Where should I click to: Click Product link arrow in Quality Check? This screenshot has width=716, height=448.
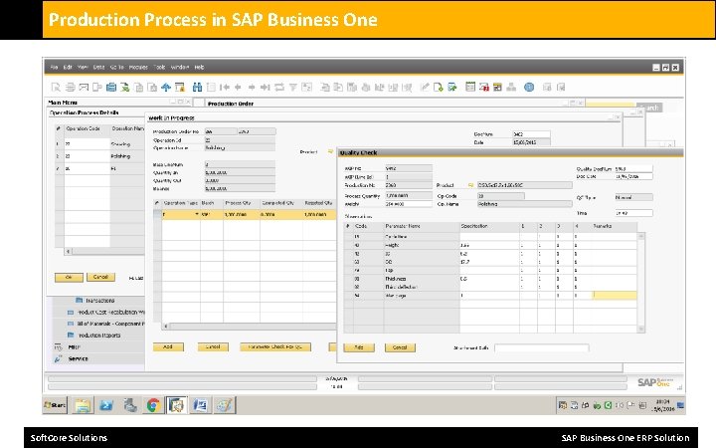pyautogui.click(x=470, y=185)
